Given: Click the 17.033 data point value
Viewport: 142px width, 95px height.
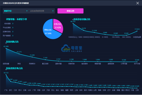Looking at the screenshot, I should pos(137,29).
